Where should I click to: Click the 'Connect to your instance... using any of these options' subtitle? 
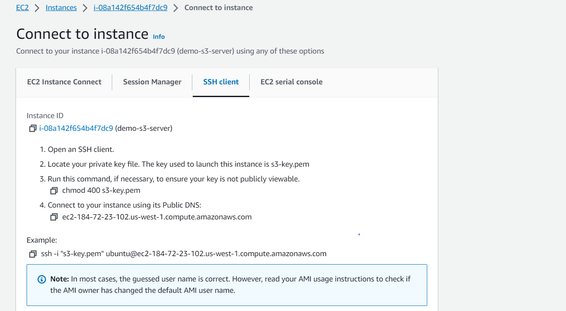170,51
